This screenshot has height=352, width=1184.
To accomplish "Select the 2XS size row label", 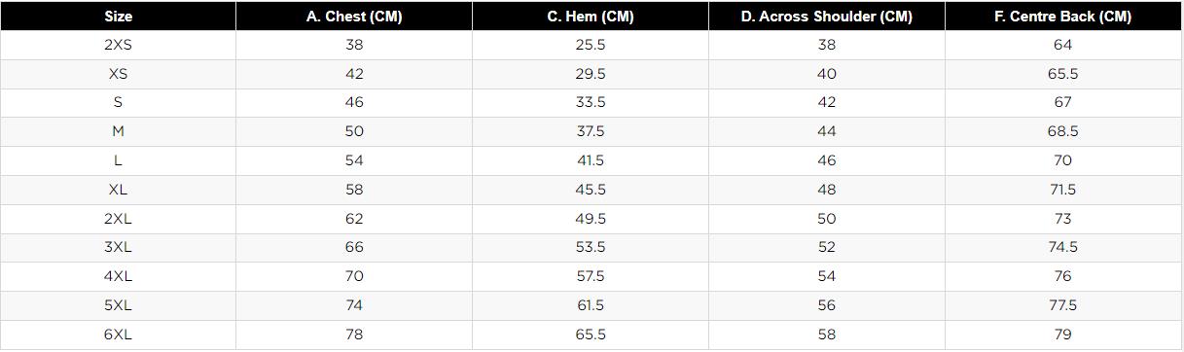I will (118, 45).
